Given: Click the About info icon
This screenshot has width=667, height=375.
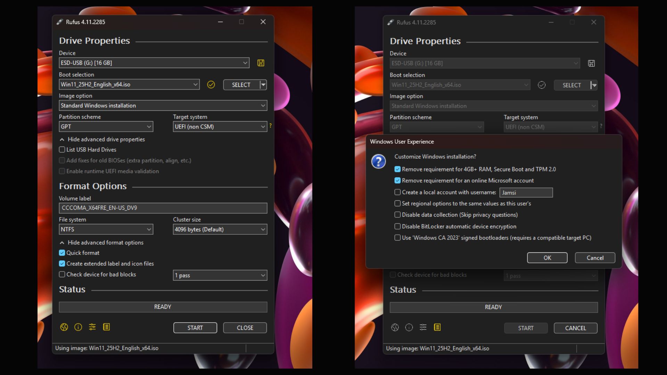Looking at the screenshot, I should click(78, 327).
